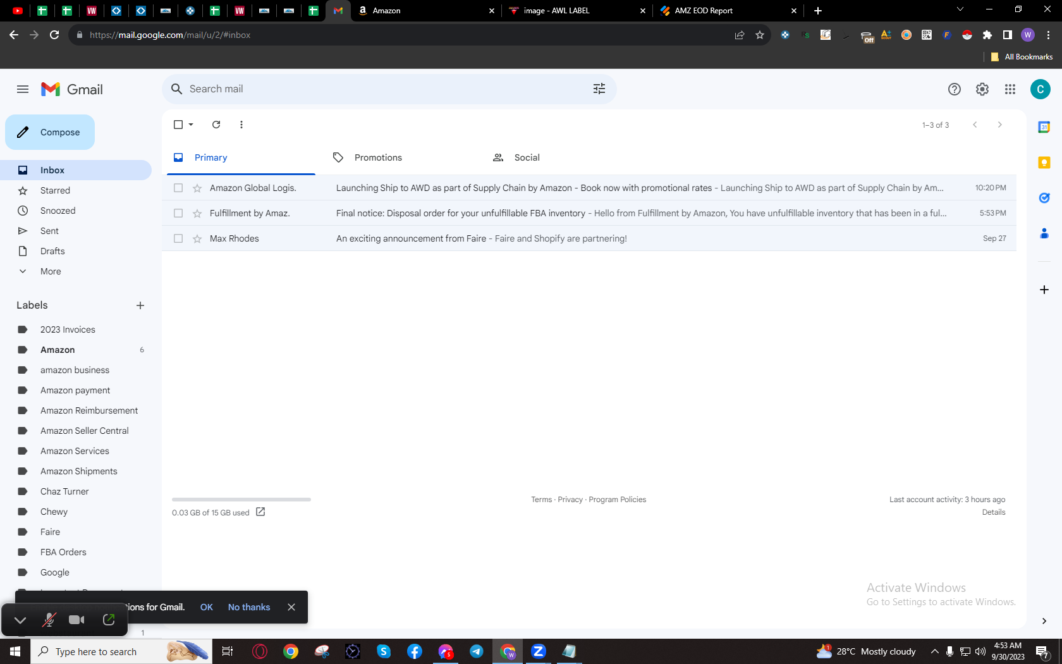Open the Details account activity link

pos(994,512)
